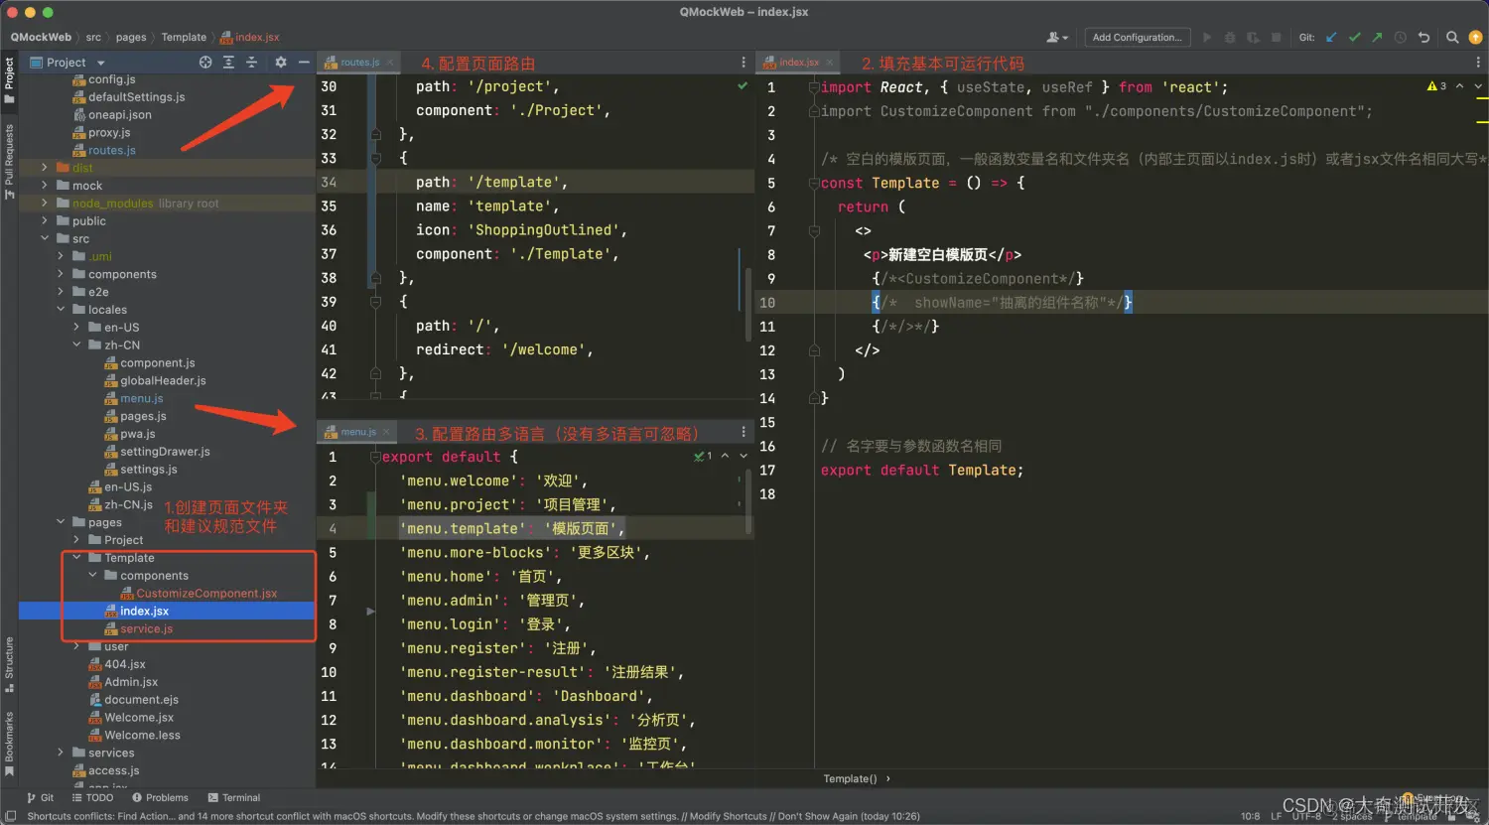The height and width of the screenshot is (825, 1489).
Task: Click the 10:8 cursor position in status bar
Action: coord(1250,816)
